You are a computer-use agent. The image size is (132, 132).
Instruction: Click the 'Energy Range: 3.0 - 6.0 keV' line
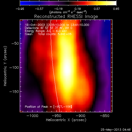tap(46, 31)
